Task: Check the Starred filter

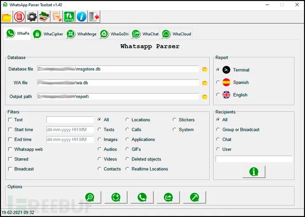Action: point(10,159)
